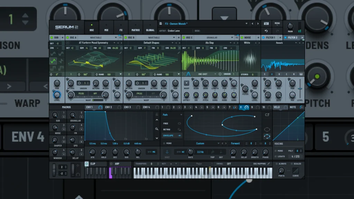The height and width of the screenshot is (199, 354).
Task: Click the pencil edit icon in OSC A wavetable
Action: point(121,53)
